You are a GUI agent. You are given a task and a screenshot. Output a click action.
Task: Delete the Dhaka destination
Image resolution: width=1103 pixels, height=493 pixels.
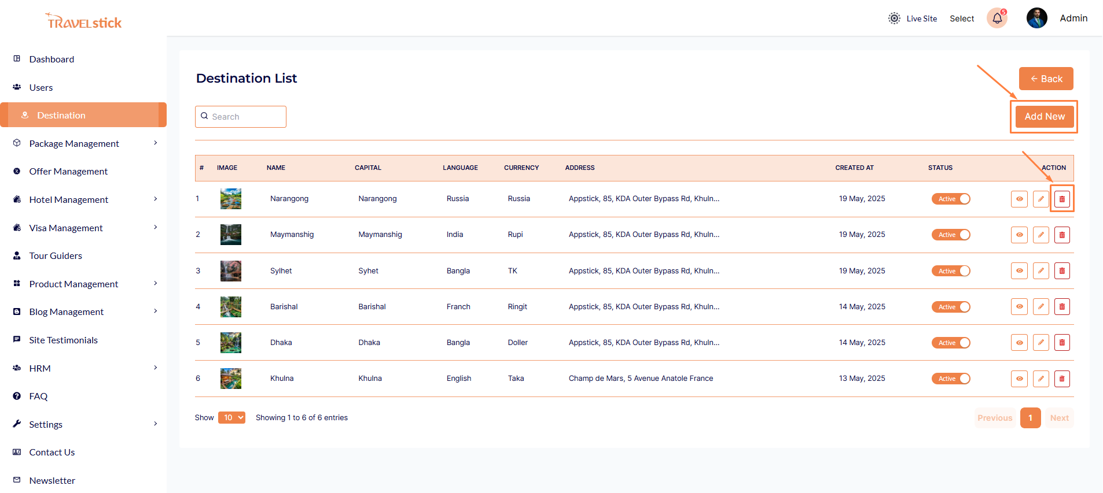[x=1062, y=343]
